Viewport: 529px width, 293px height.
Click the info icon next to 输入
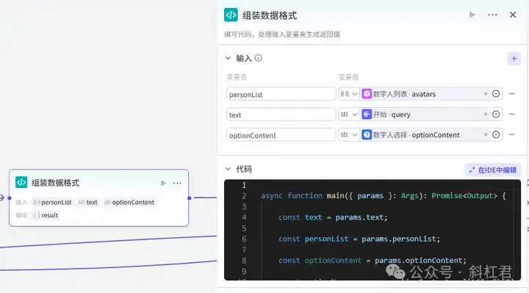click(x=258, y=58)
